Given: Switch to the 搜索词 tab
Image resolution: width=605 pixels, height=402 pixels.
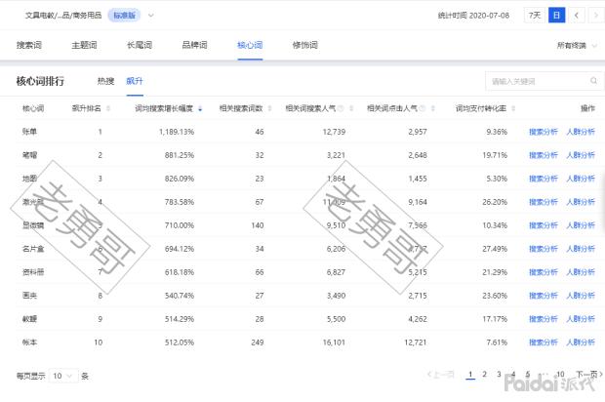Looking at the screenshot, I should [x=29, y=45].
